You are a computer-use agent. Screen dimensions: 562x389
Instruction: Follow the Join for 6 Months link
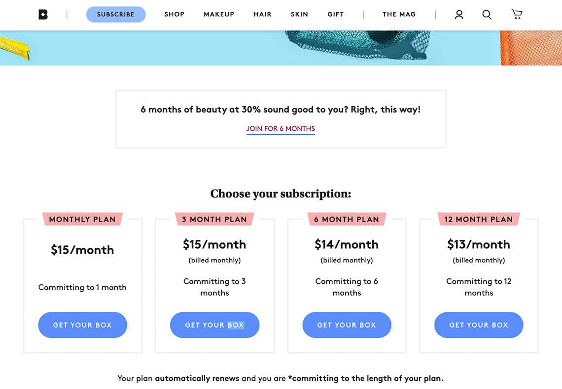[x=281, y=129]
